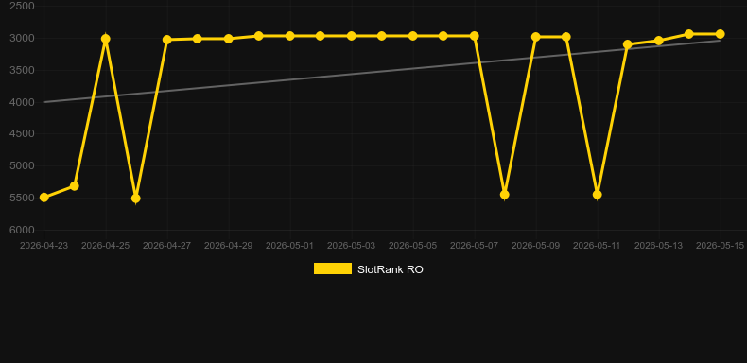This screenshot has height=363, width=747.
Task: Click the 2026-04-23 x-axis date label
Action: click(x=43, y=246)
